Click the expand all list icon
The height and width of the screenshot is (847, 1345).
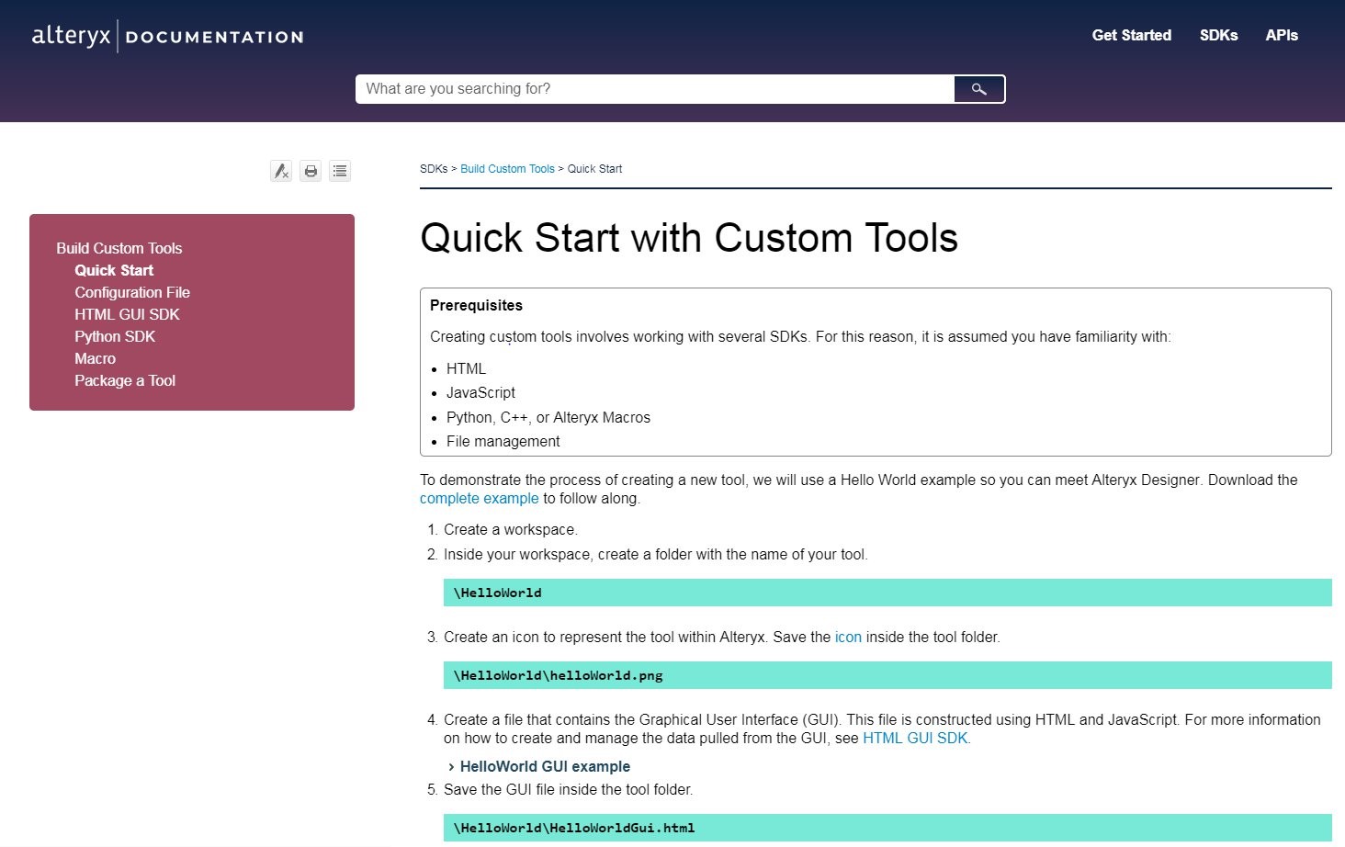pos(340,171)
